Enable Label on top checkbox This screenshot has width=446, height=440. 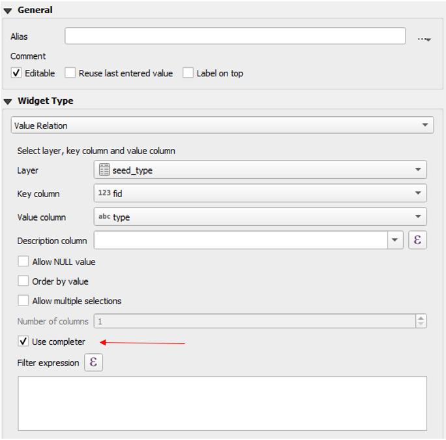pos(188,73)
